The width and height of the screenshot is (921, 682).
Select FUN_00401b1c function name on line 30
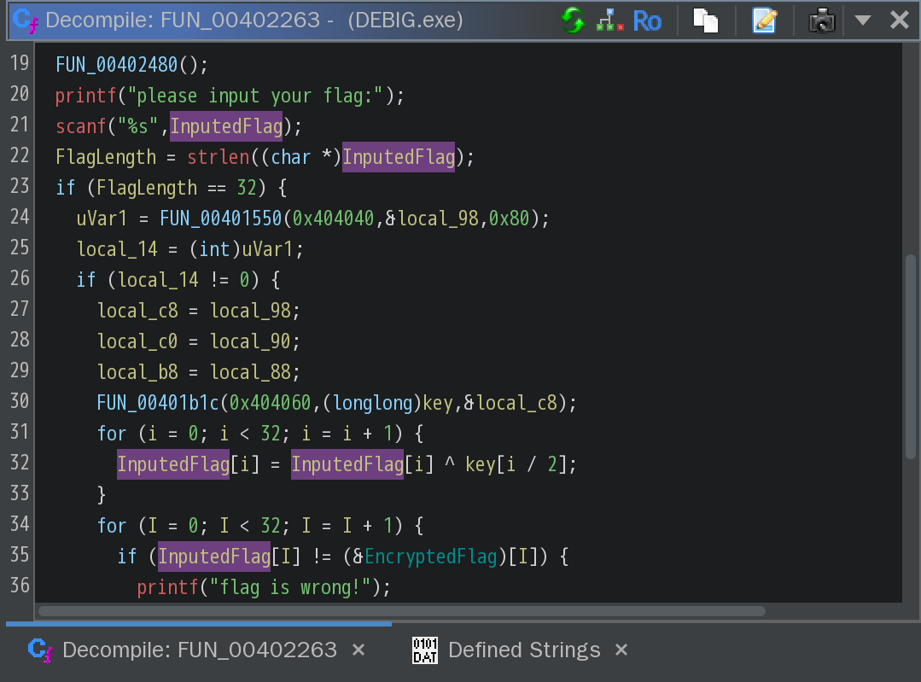pyautogui.click(x=158, y=403)
